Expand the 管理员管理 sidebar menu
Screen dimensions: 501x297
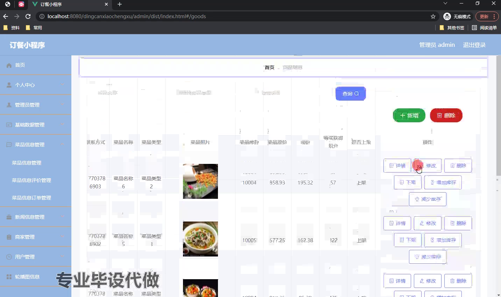pos(36,105)
